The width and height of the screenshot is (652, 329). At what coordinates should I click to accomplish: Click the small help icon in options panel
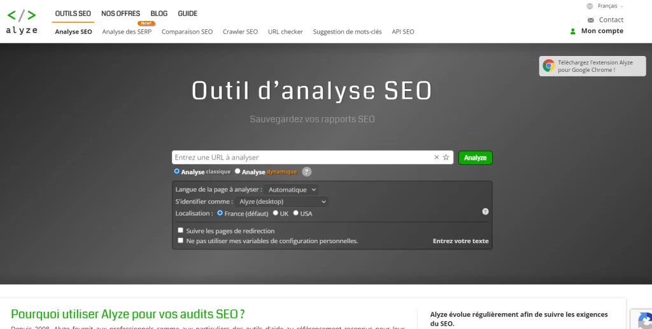tap(485, 211)
